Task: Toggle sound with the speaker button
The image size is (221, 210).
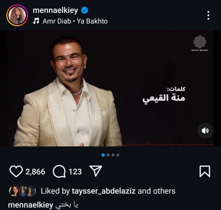Action: (x=205, y=131)
